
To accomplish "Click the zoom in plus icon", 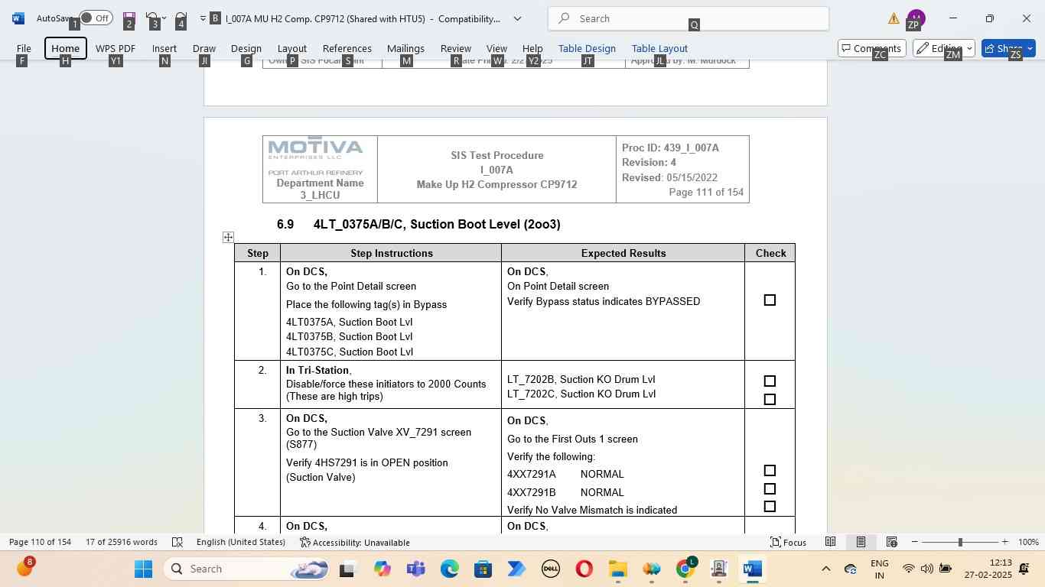I will pyautogui.click(x=1004, y=542).
